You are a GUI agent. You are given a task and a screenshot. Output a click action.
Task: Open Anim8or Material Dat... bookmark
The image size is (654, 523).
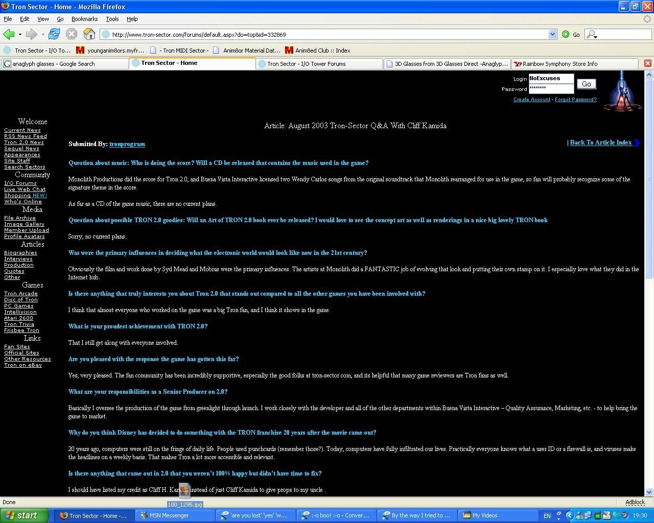(x=246, y=50)
